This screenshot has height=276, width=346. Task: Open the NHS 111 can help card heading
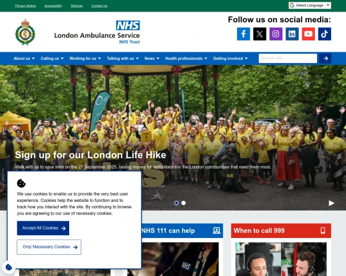[x=168, y=231]
